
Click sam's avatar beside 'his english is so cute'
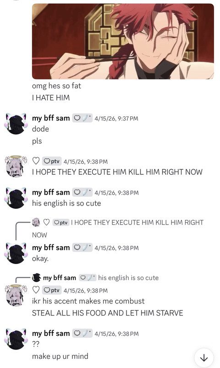[16, 198]
